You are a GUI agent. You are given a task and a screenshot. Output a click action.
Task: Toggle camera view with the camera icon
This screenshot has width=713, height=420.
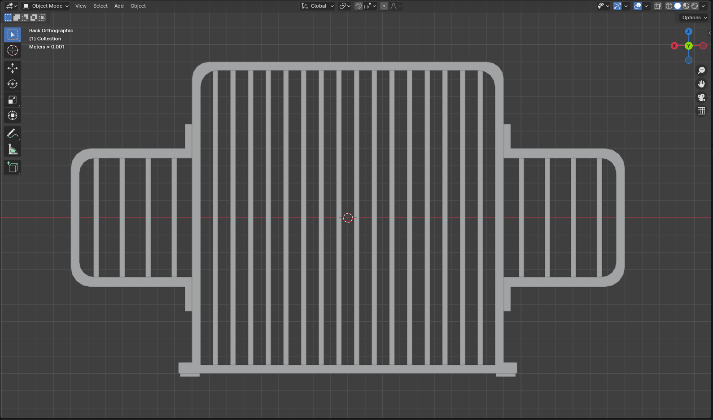click(701, 97)
